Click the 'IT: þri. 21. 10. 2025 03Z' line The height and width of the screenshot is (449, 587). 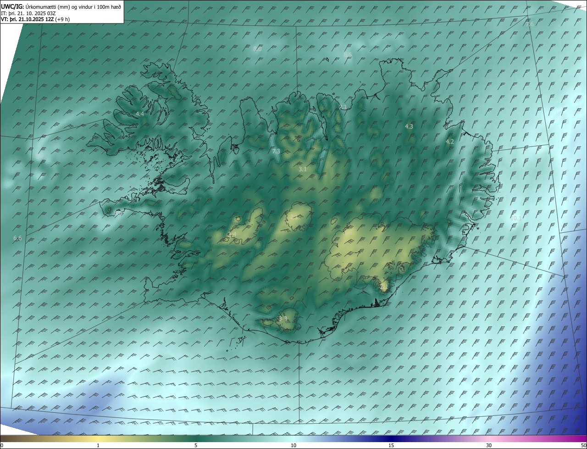(28, 13)
